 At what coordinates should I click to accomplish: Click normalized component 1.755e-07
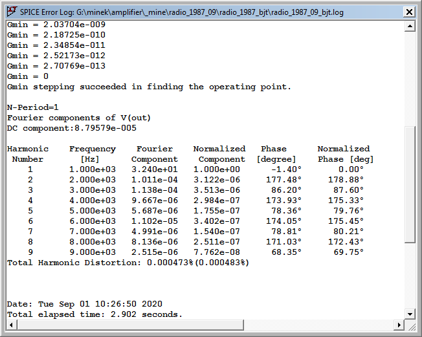pos(217,211)
